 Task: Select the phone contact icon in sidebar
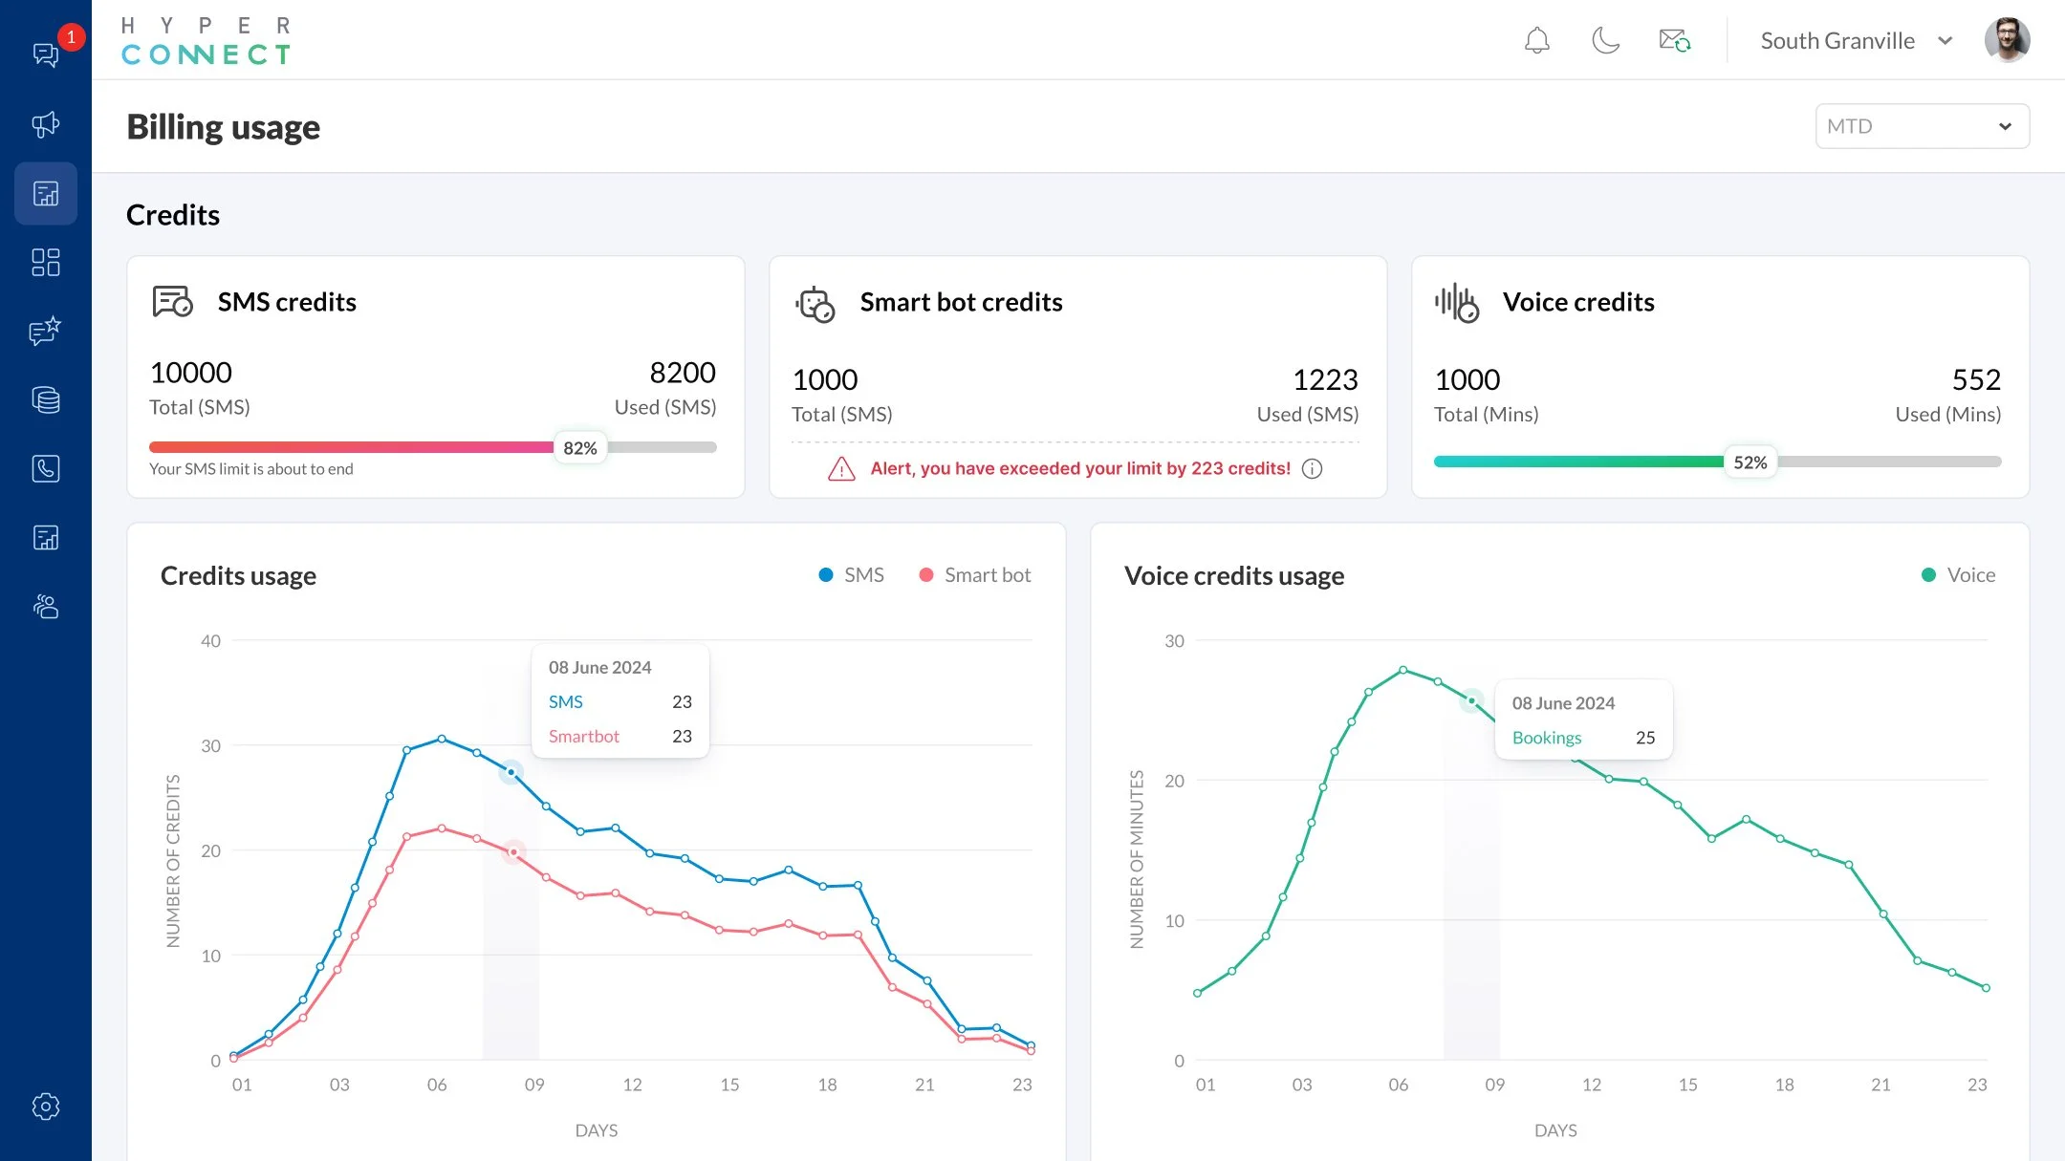click(45, 469)
